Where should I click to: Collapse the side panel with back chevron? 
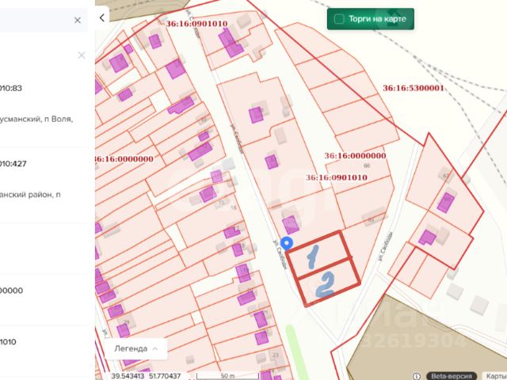[x=102, y=17]
